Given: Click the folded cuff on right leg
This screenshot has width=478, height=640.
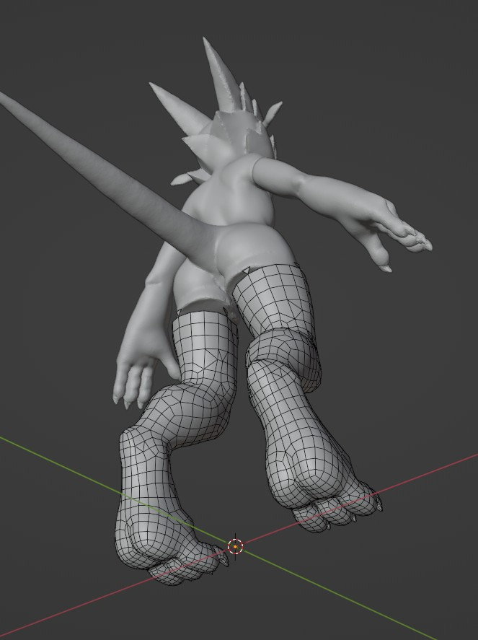Looking at the screenshot, I should coord(285,354).
